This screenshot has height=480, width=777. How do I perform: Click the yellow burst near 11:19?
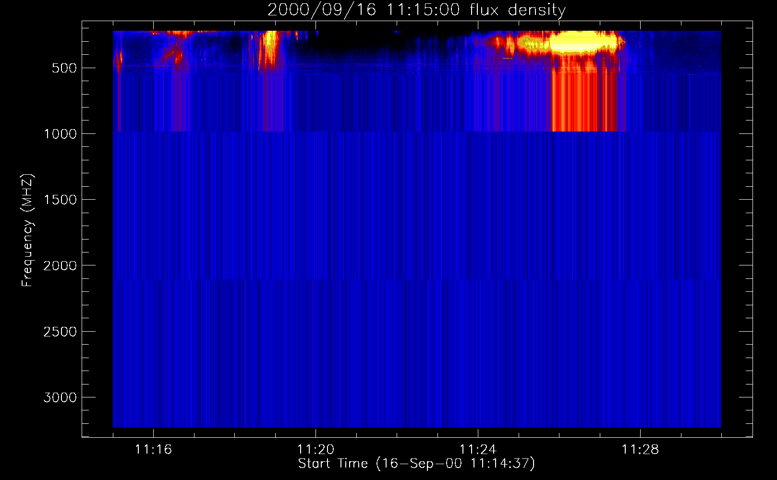click(x=270, y=43)
